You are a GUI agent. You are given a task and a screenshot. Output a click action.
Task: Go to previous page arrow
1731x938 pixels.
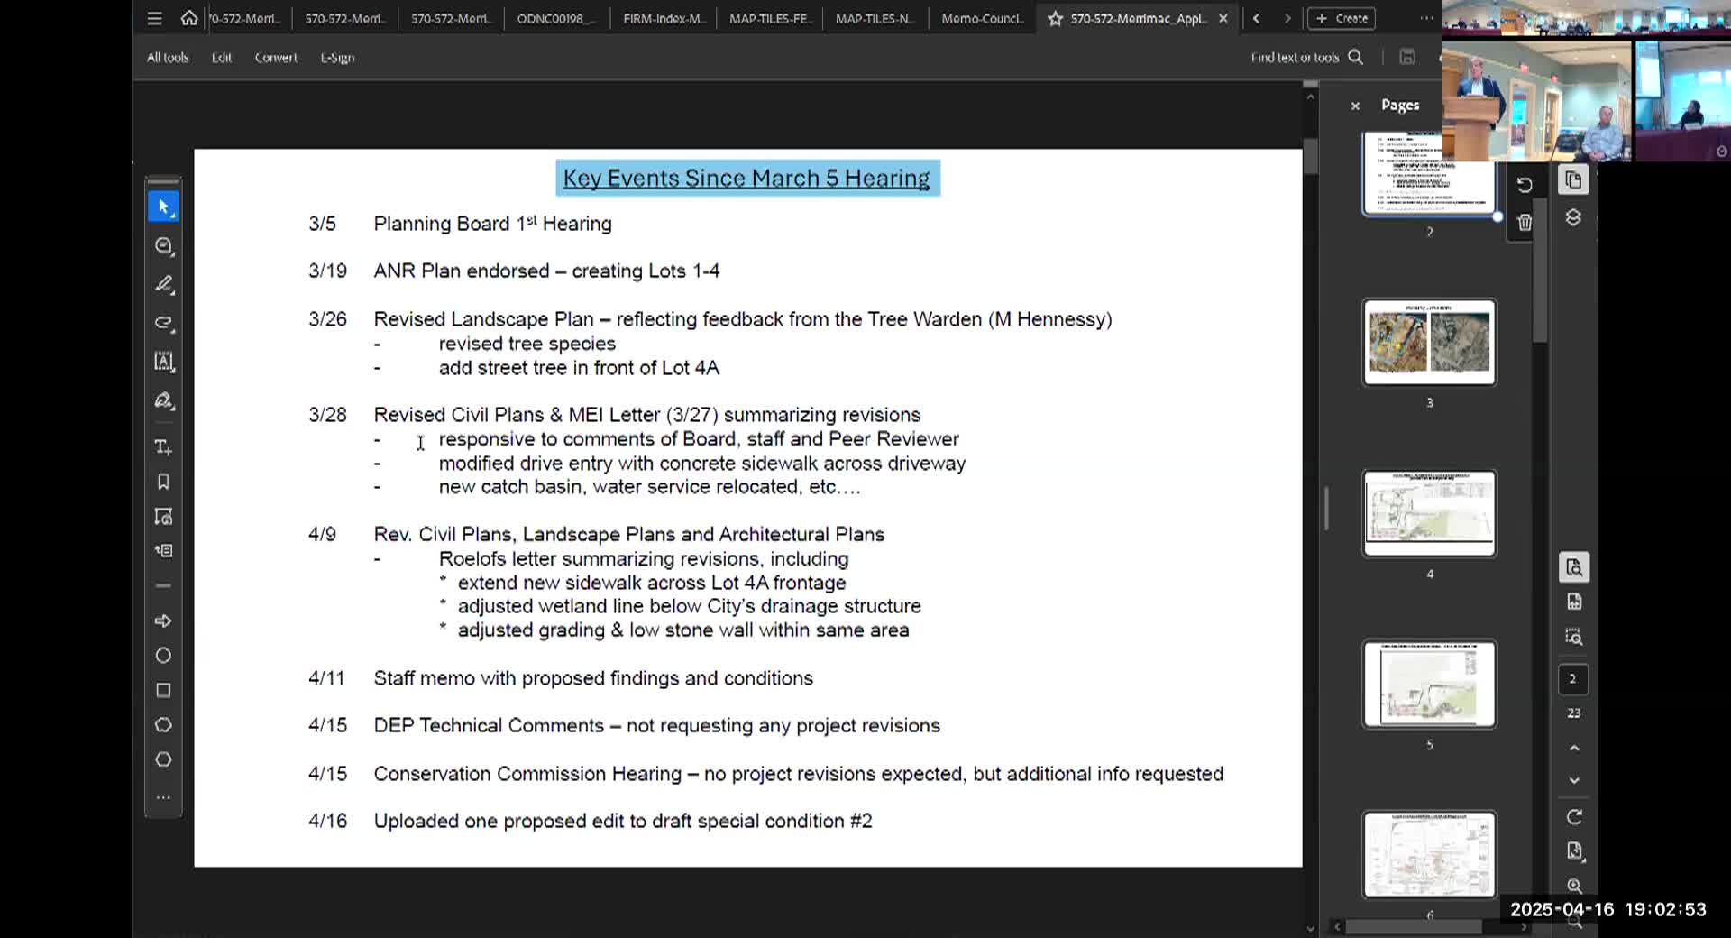[x=1573, y=748]
